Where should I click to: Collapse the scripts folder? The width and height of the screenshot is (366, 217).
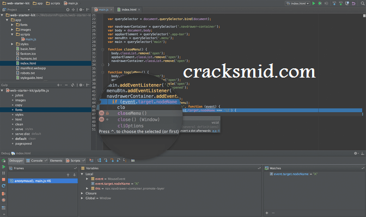[x=12, y=34]
